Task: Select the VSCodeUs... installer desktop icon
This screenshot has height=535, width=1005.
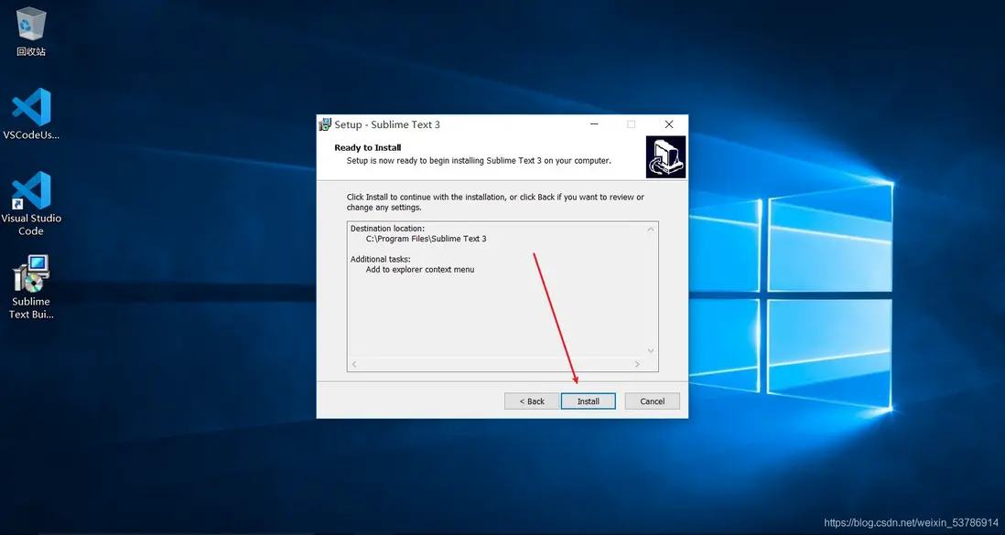Action: [x=31, y=114]
